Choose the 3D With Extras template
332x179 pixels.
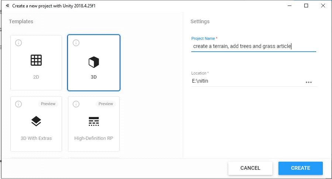[x=36, y=124]
